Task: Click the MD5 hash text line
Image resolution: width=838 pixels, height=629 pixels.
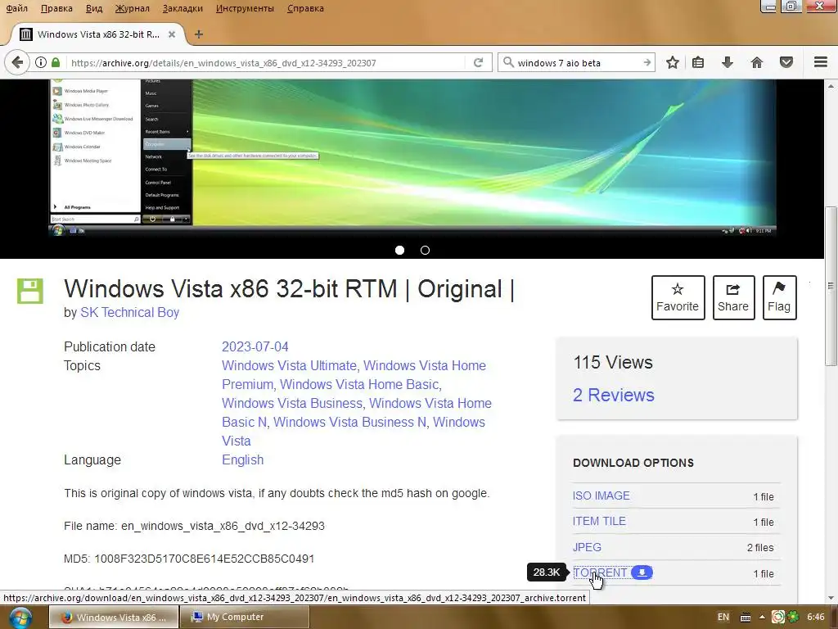Action: [x=189, y=559]
